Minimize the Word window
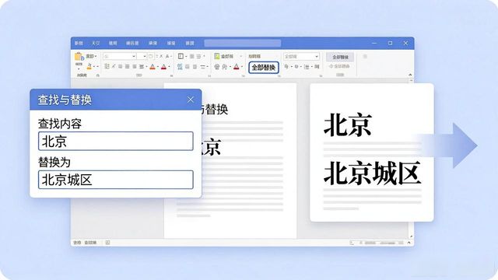This screenshot has width=498, height=280. pyautogui.click(x=374, y=44)
